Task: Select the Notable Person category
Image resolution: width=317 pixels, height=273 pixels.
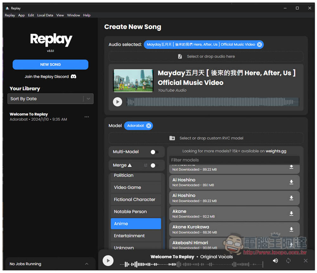Action: pos(136,211)
